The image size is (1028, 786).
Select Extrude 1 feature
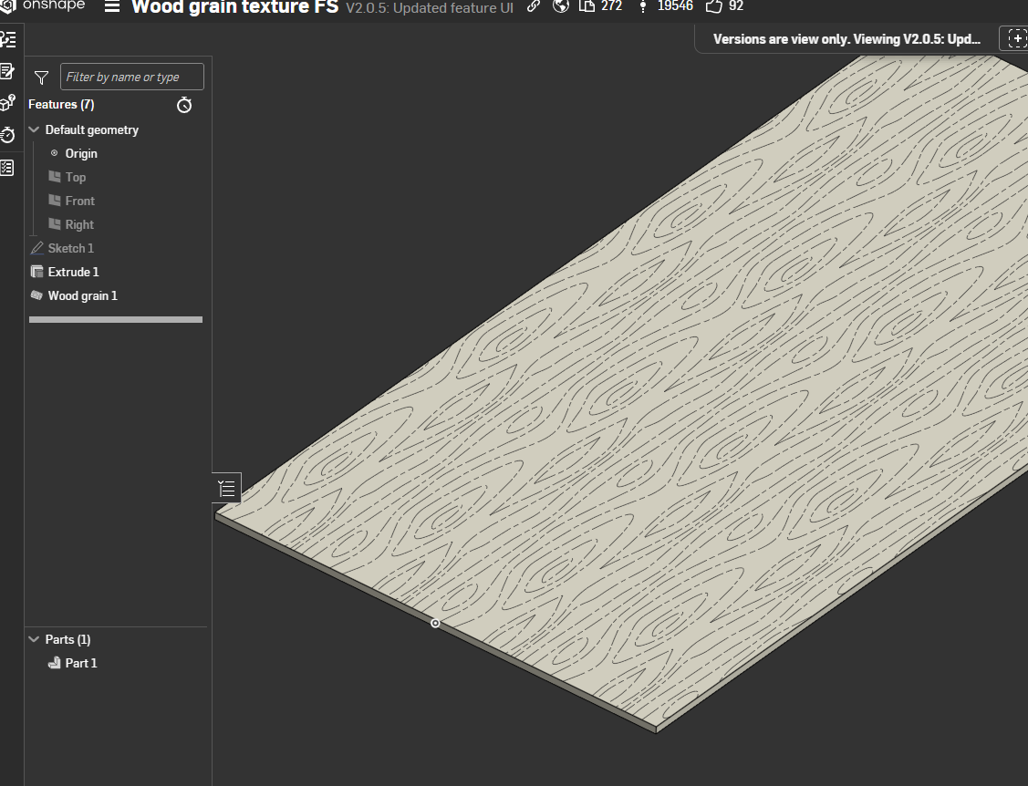point(73,272)
